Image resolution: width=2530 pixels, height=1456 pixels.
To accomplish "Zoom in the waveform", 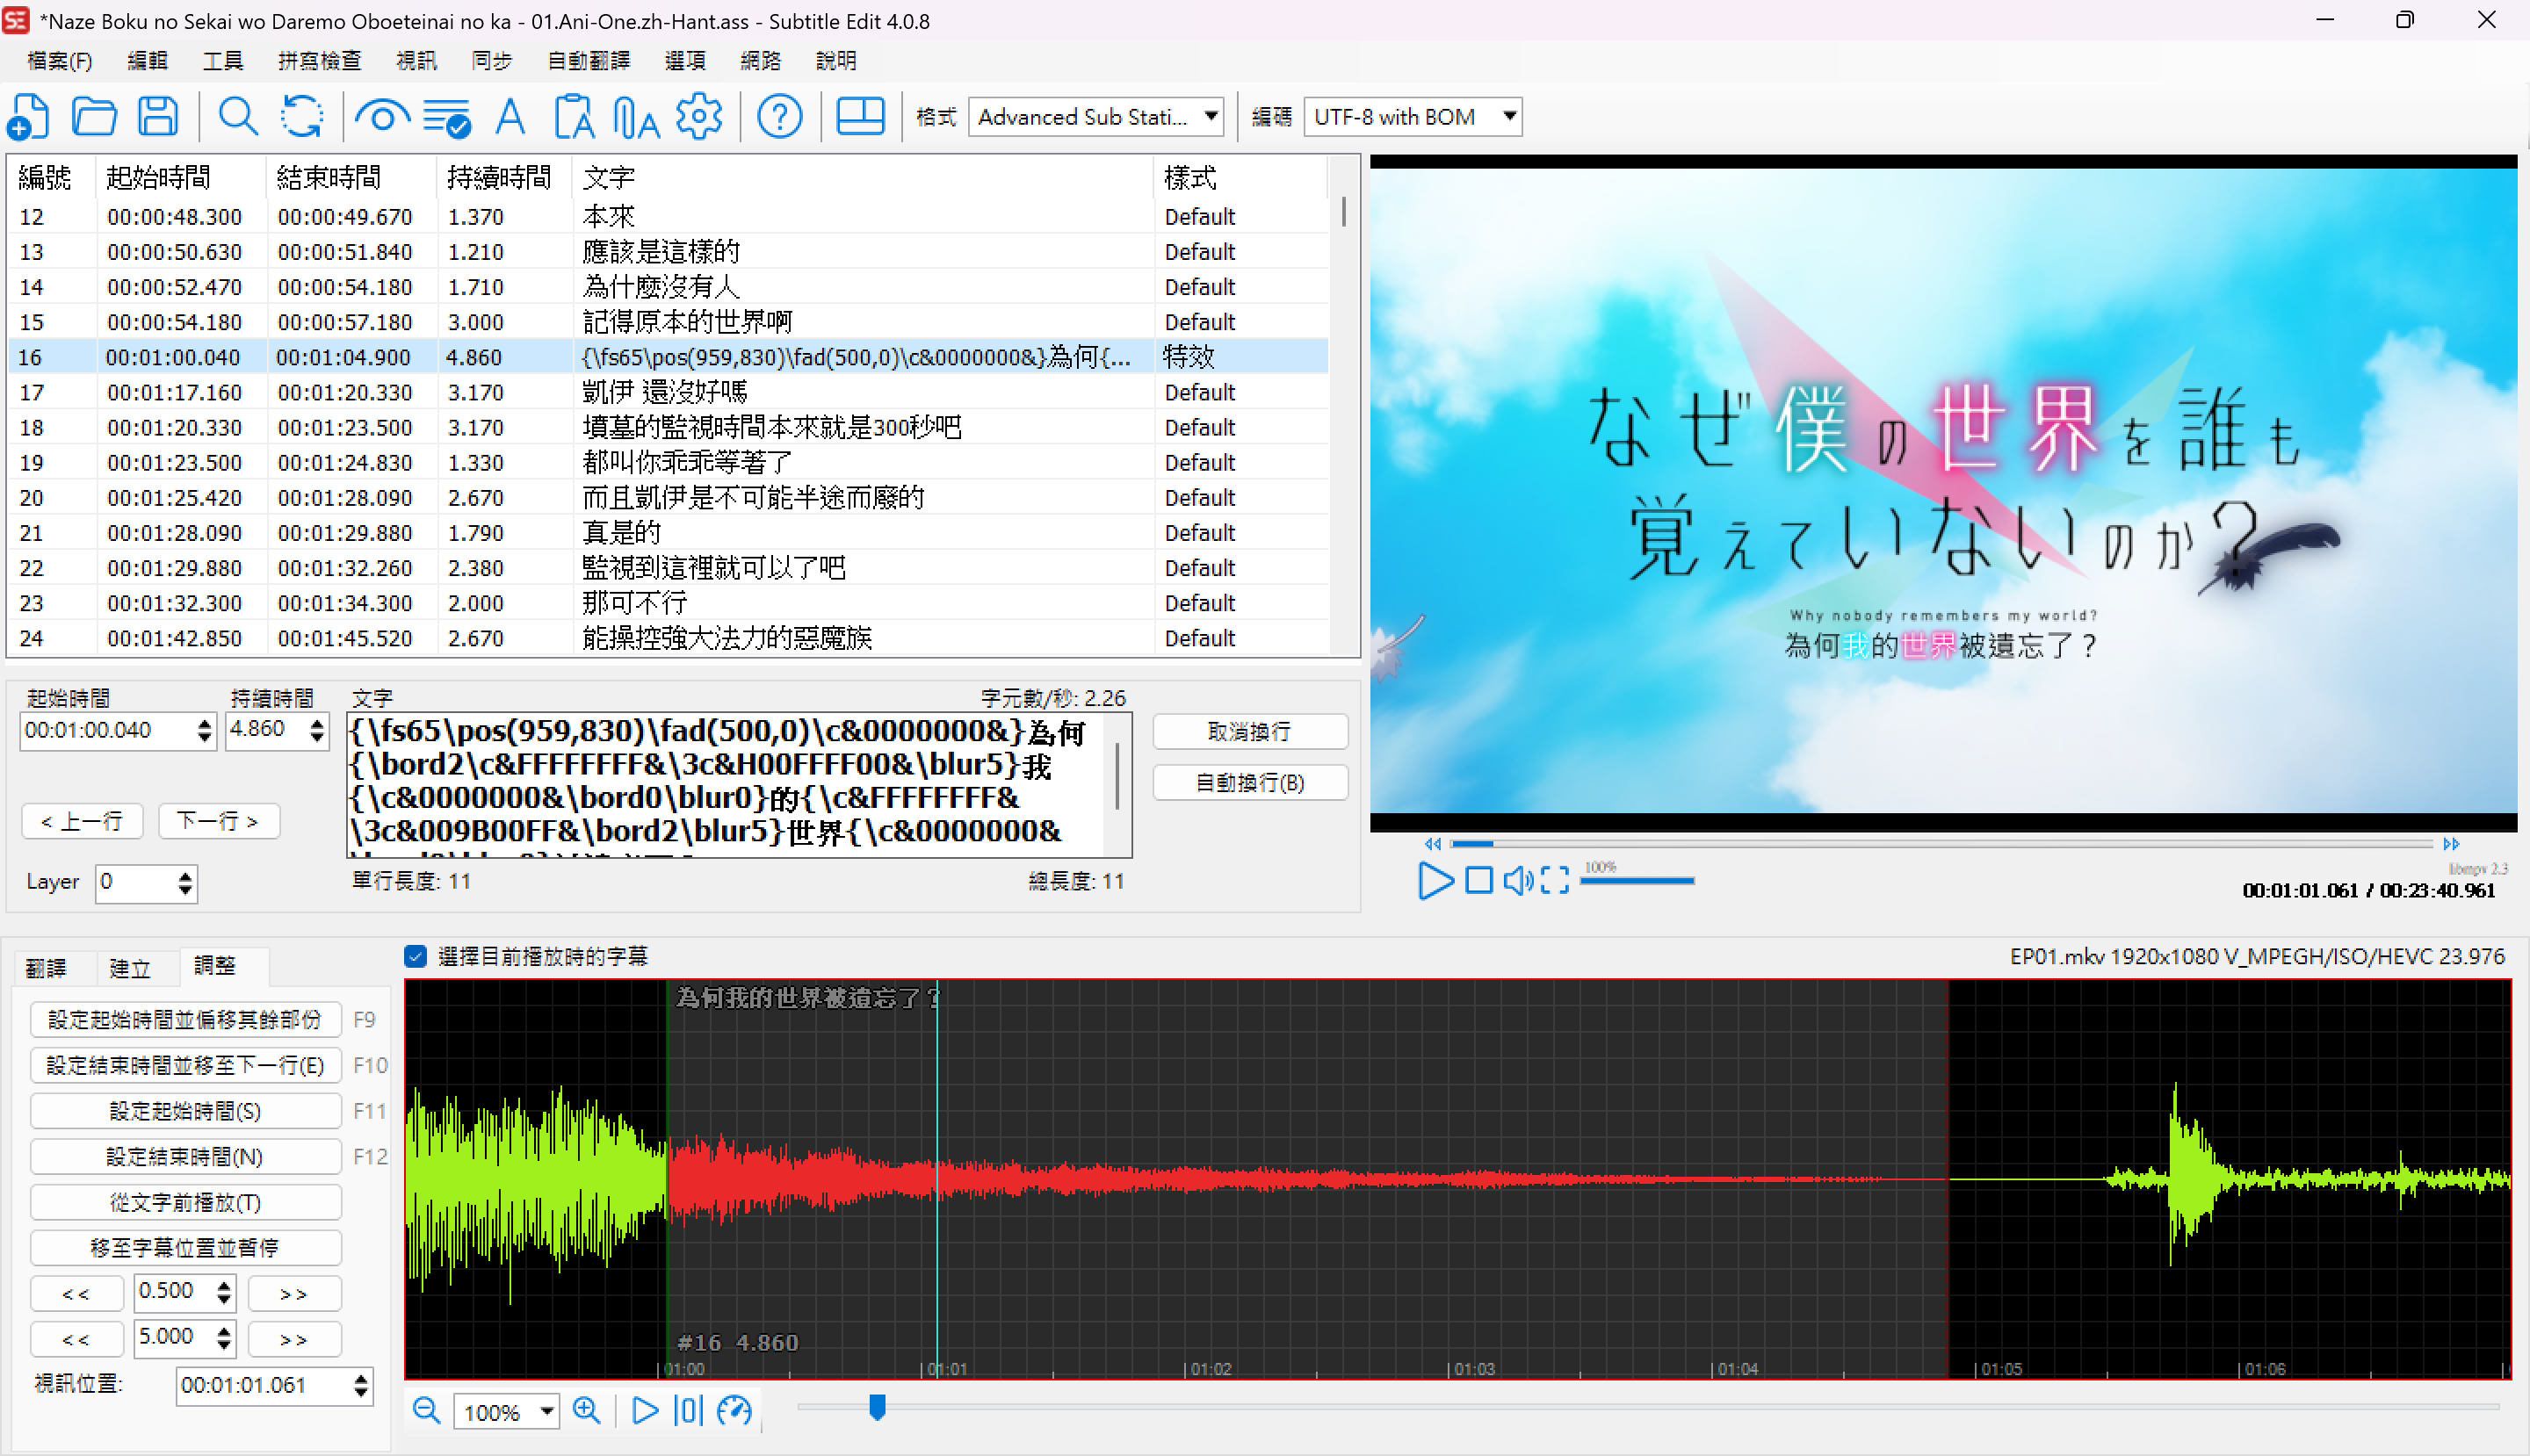I will [x=587, y=1411].
